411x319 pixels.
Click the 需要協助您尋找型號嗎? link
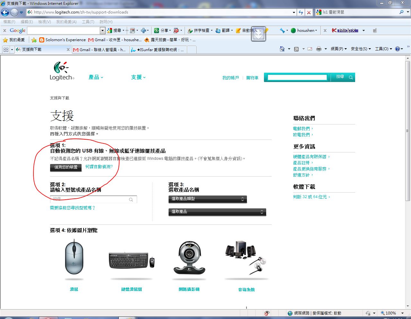pos(73,208)
